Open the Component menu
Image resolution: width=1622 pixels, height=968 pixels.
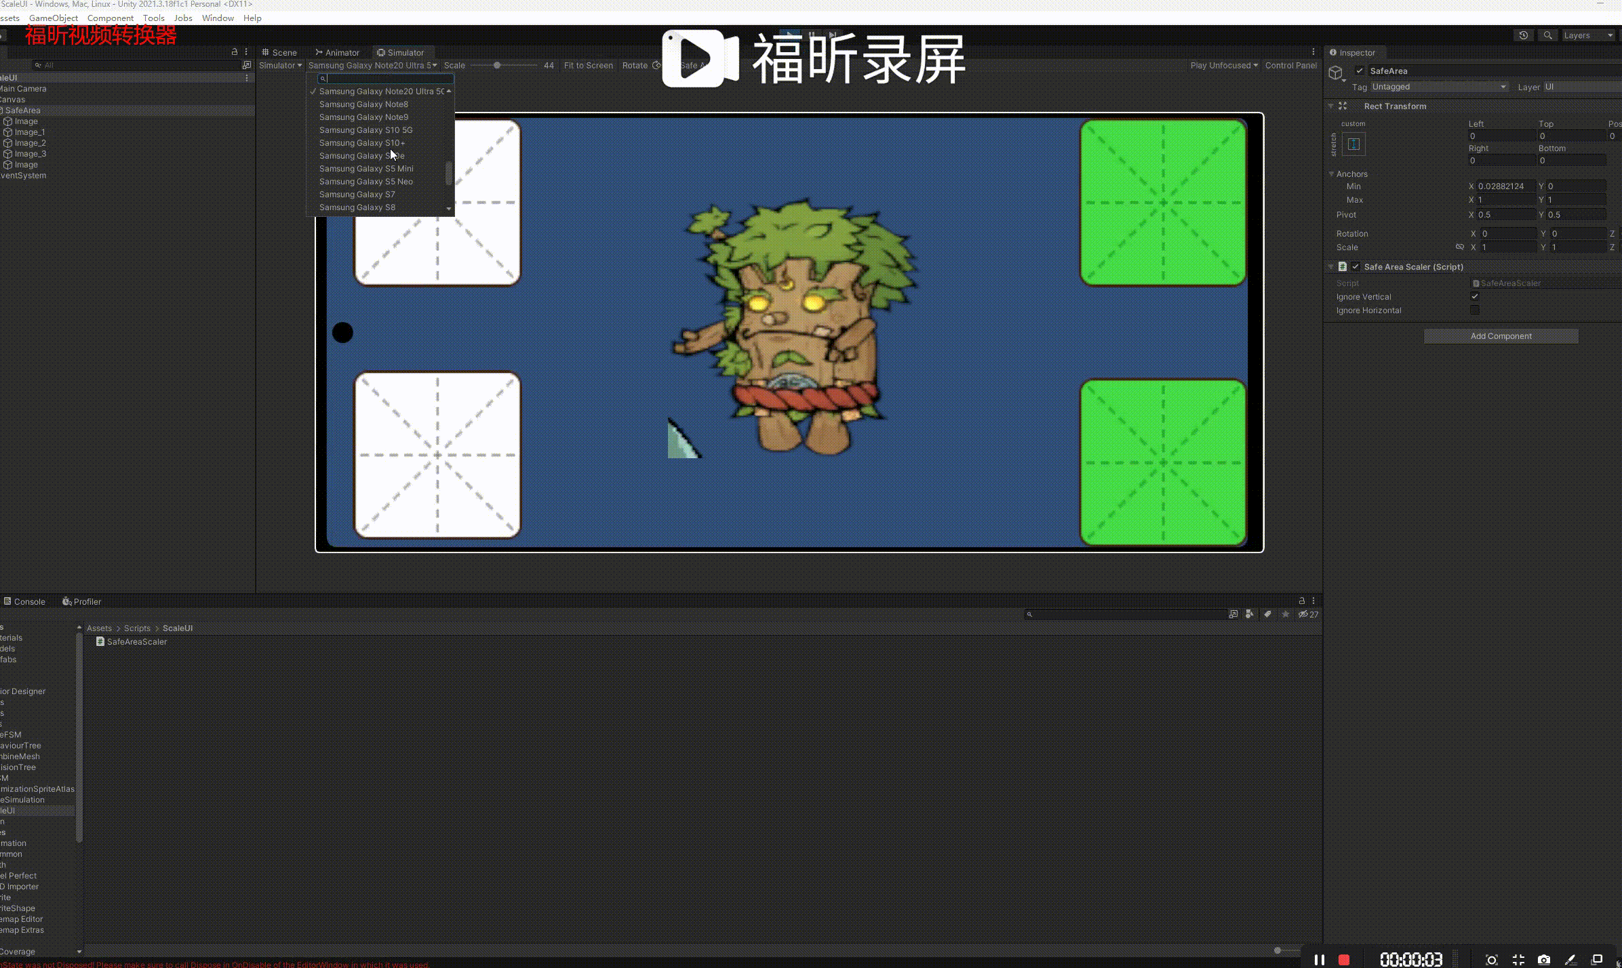[x=111, y=18]
